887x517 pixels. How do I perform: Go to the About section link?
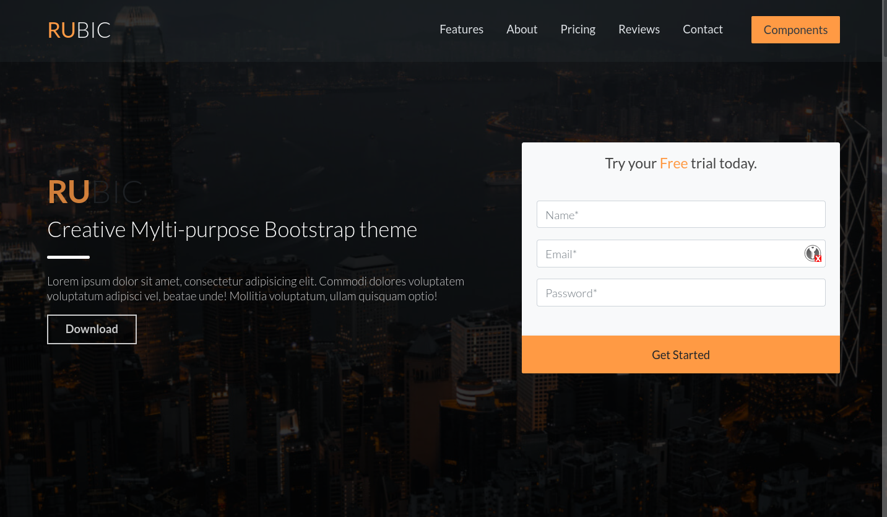coord(522,29)
